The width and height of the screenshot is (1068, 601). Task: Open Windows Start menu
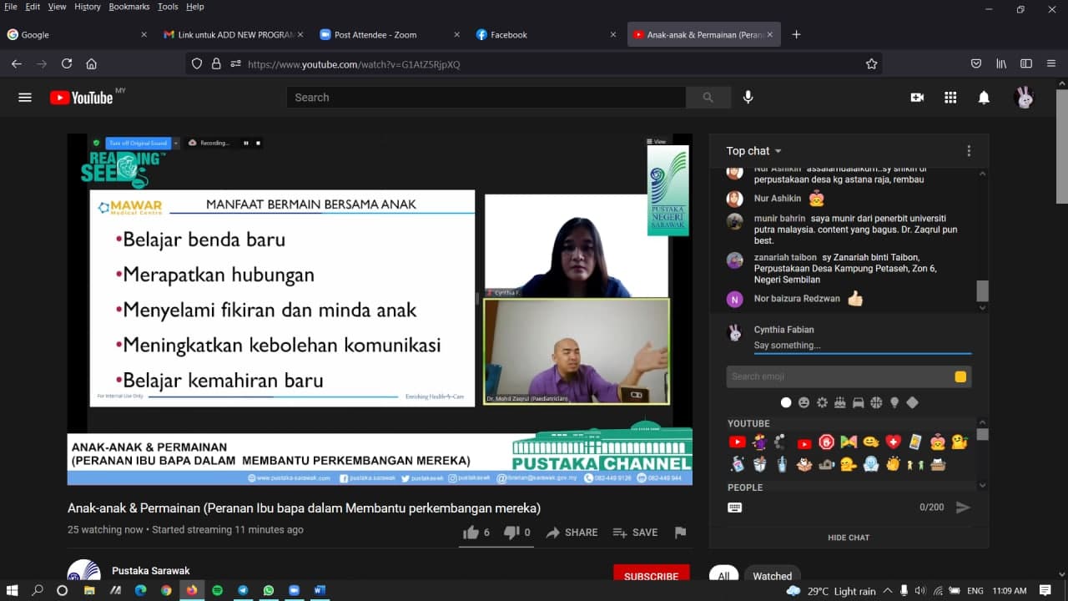pyautogui.click(x=13, y=591)
